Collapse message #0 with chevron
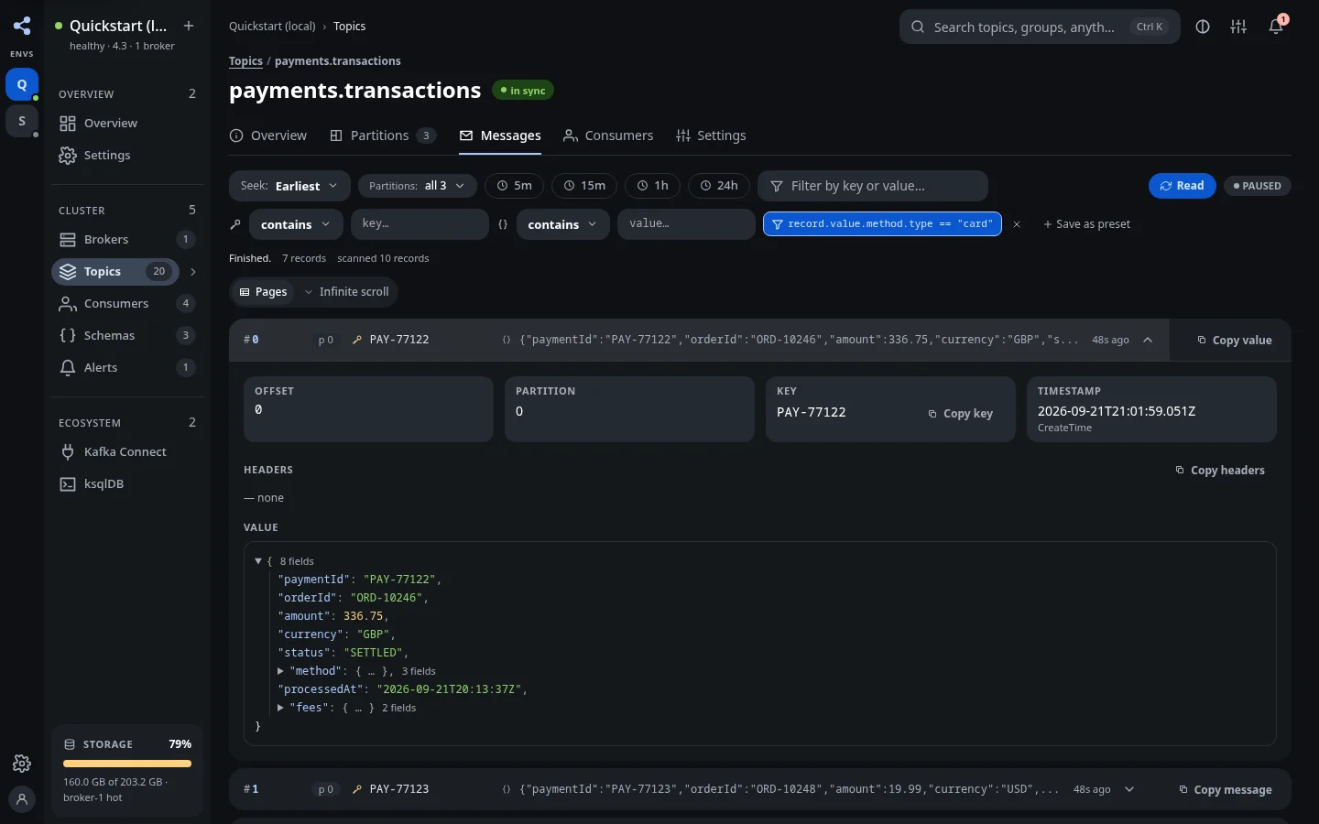Screen dimensions: 1319x824 point(1148,340)
